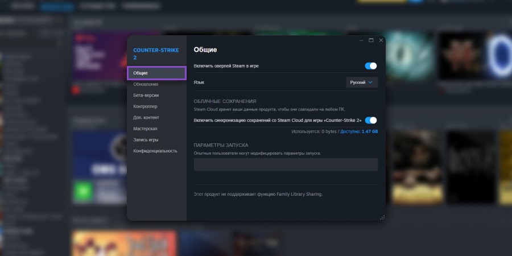The image size is (512, 256).
Task: Click the COUNTER-STRIKE 2 title
Action: coord(156,54)
